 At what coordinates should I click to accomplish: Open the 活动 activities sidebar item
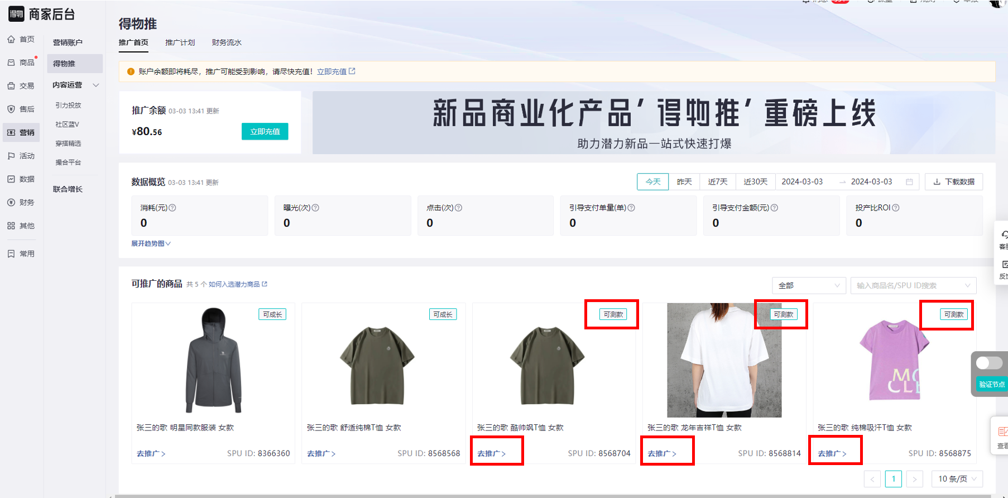tap(21, 156)
